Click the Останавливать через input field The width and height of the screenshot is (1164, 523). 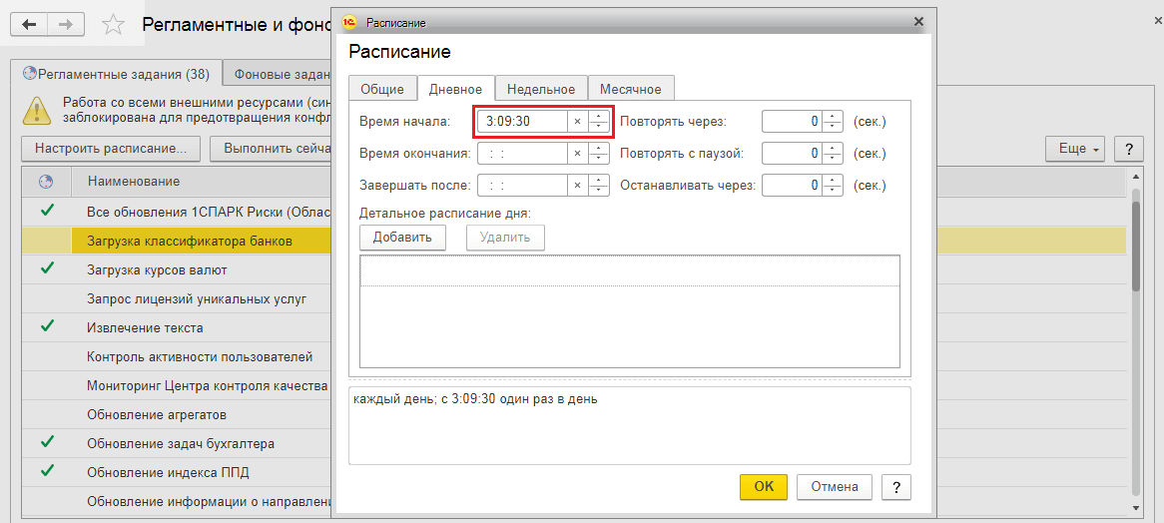tap(793, 186)
